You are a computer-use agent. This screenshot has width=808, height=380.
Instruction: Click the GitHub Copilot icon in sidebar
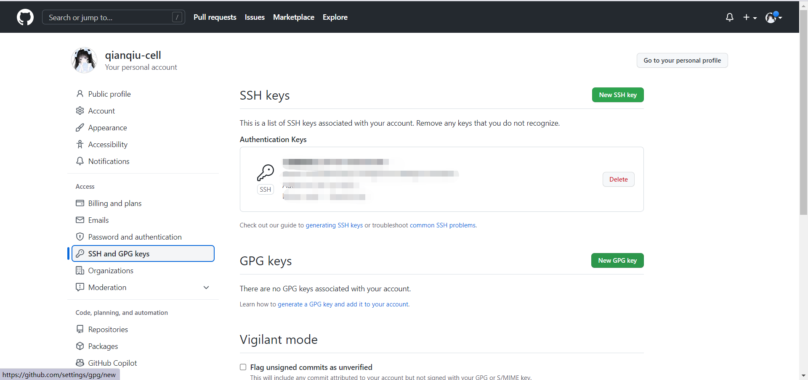(x=80, y=363)
